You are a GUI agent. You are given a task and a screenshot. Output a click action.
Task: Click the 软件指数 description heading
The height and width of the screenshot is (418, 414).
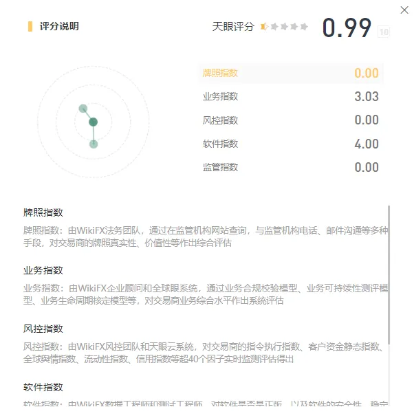[x=43, y=387]
